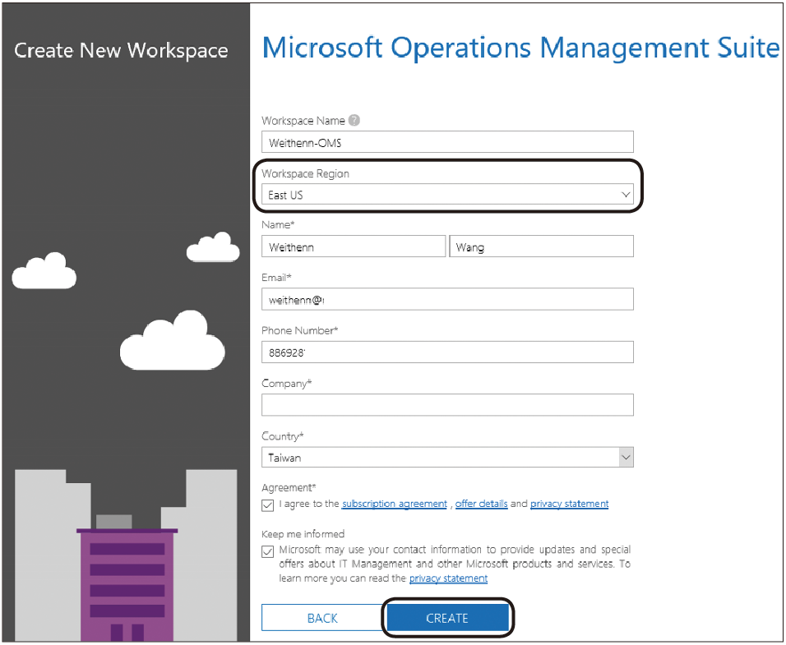Open privacy statement link in Agreement line
This screenshot has width=786, height=645.
(570, 504)
